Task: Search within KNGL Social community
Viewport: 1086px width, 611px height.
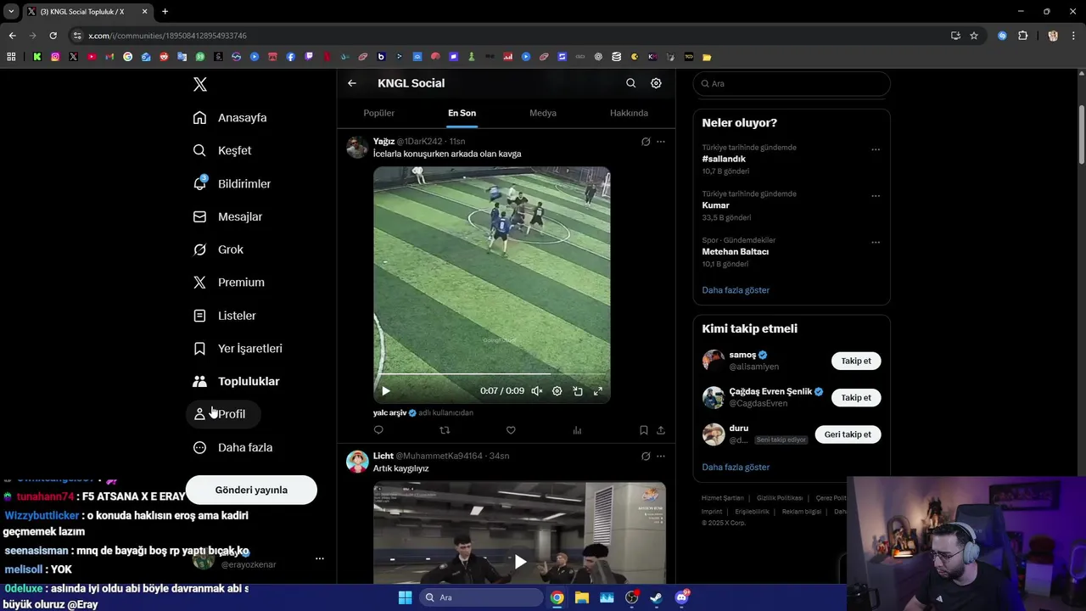Action: click(630, 83)
